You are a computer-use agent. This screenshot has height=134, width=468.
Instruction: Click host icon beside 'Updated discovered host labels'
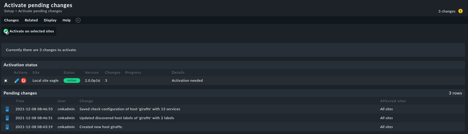[x=7, y=118]
